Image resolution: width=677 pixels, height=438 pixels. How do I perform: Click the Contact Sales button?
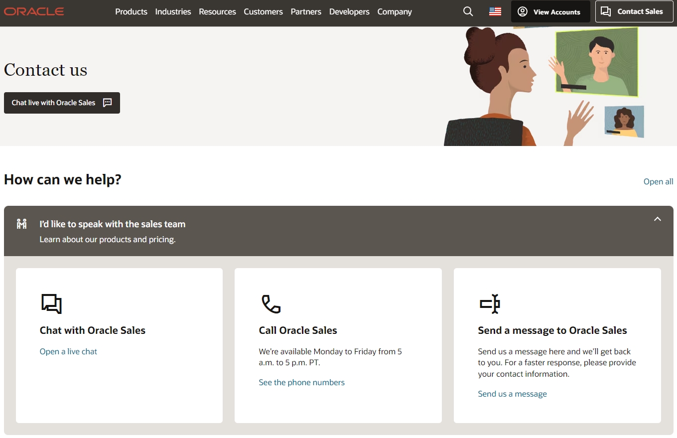[634, 11]
